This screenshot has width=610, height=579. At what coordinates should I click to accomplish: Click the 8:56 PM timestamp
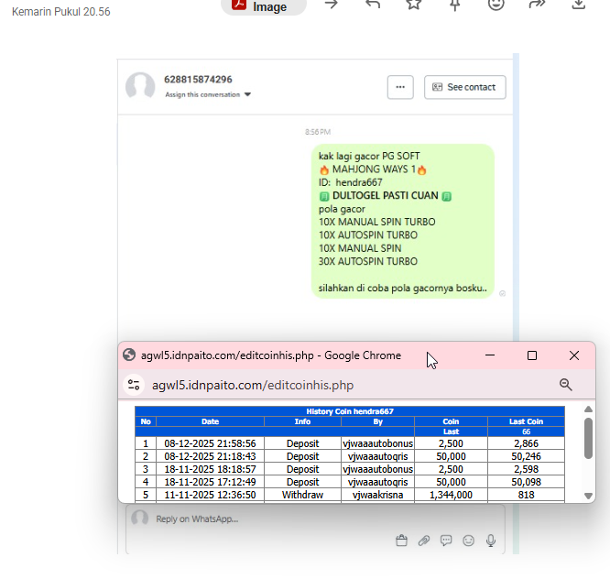point(318,132)
